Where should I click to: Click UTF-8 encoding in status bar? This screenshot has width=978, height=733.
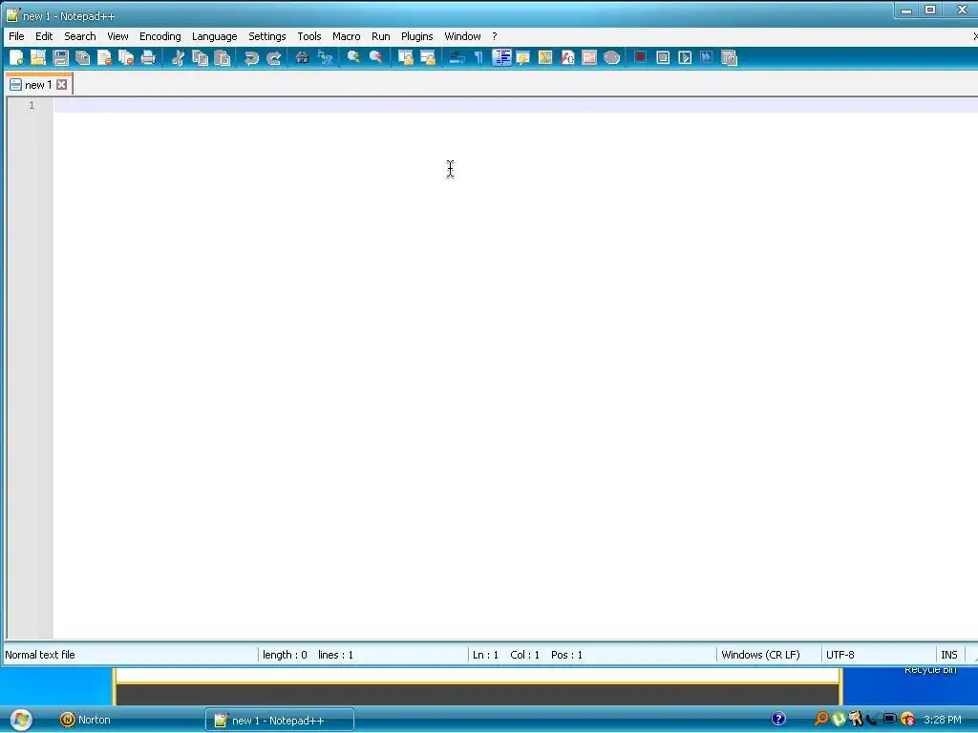(x=840, y=655)
